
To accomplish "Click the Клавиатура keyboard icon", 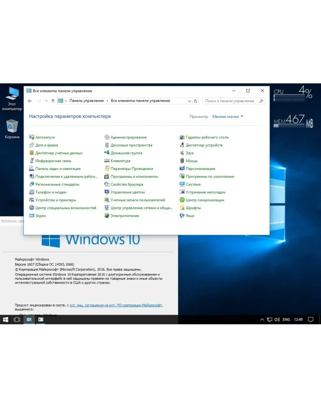I will pyautogui.click(x=107, y=161).
